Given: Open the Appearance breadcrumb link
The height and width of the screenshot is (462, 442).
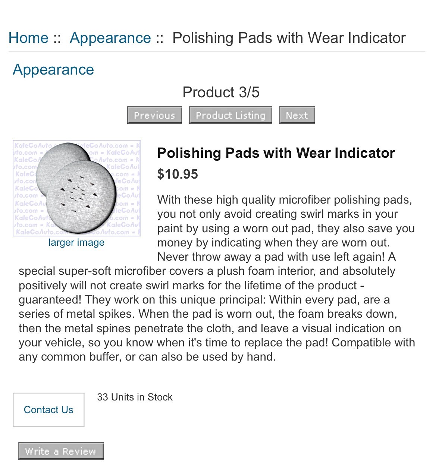Looking at the screenshot, I should (110, 38).
